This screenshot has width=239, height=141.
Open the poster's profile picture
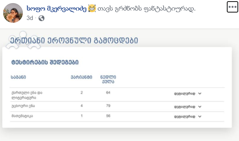pyautogui.click(x=13, y=13)
